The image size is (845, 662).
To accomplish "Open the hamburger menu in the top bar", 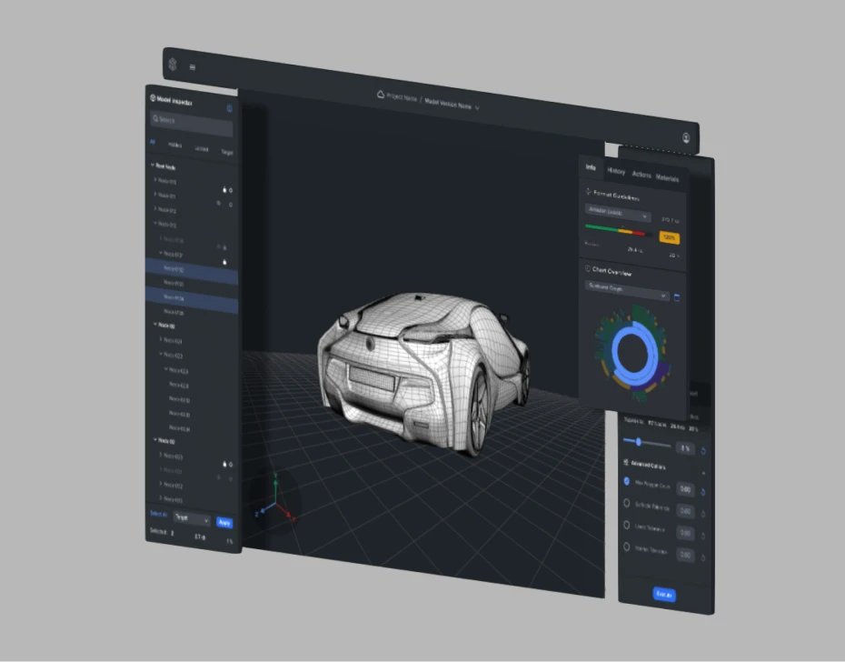I will (193, 67).
